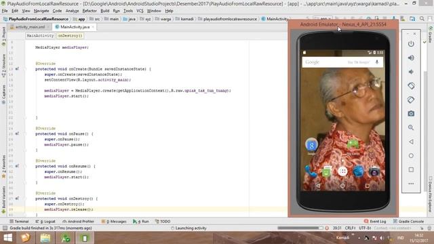Open the app run configuration dropdown

pos(323,18)
